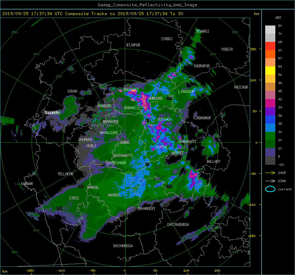This screenshot has width=295, height=275.
Task: Click the LINGASUR city label
Action: click(186, 92)
